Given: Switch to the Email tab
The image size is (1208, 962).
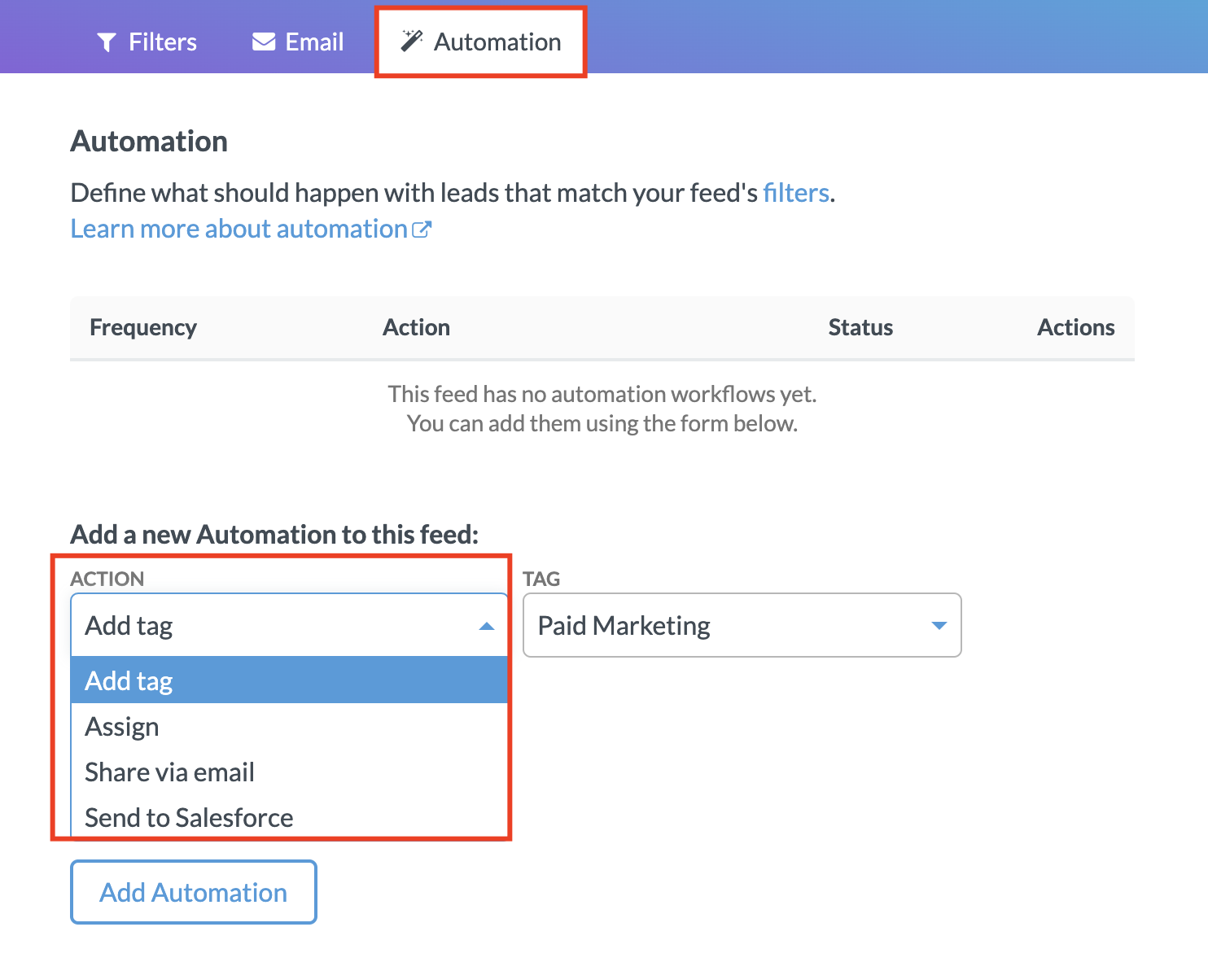Looking at the screenshot, I should pos(298,42).
